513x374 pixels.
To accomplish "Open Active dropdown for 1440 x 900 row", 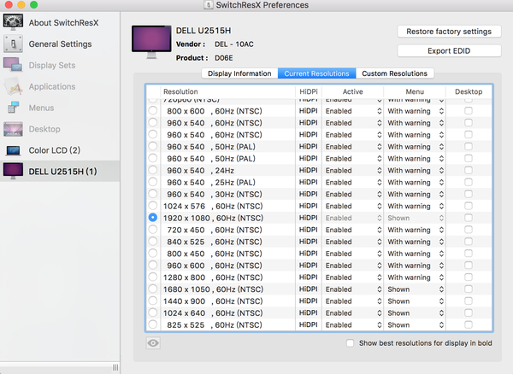I will tap(353, 301).
